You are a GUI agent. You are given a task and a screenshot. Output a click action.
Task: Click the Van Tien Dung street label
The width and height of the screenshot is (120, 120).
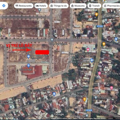tap(99, 108)
